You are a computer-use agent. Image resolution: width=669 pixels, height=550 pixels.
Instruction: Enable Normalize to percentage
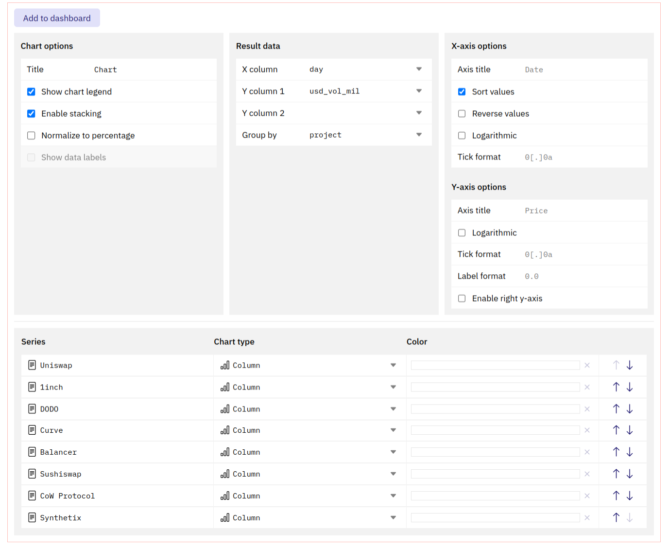31,135
